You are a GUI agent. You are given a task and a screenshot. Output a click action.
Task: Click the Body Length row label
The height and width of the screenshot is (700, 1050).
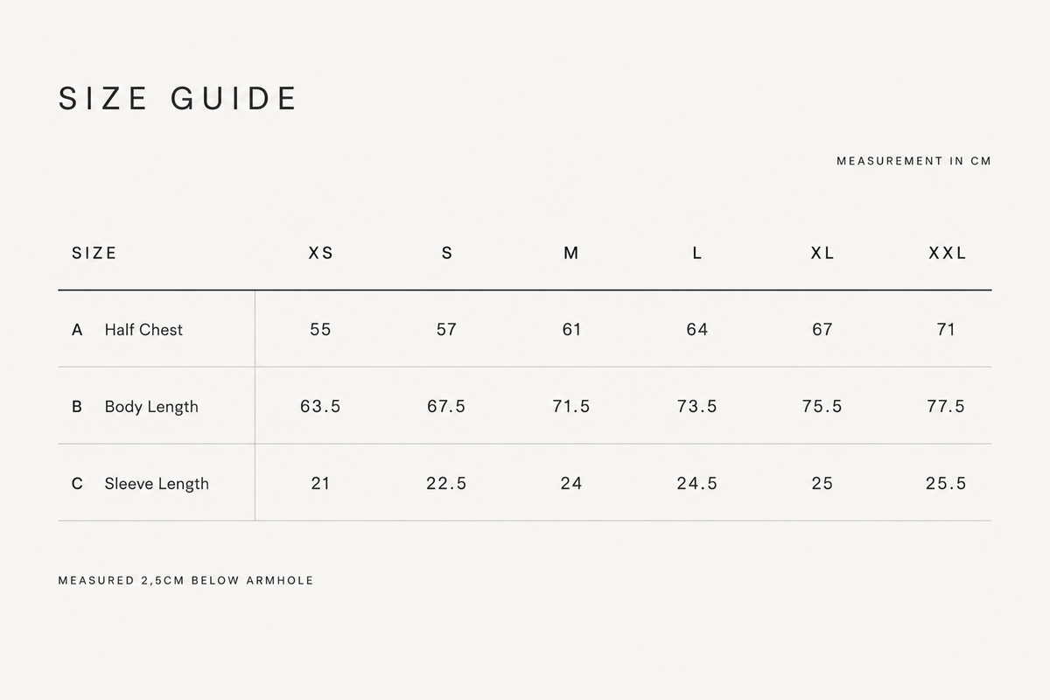pos(151,407)
